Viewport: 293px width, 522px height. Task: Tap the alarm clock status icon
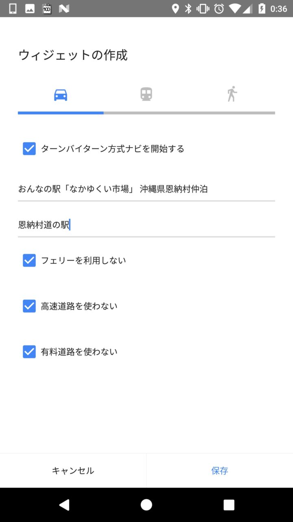(x=219, y=9)
